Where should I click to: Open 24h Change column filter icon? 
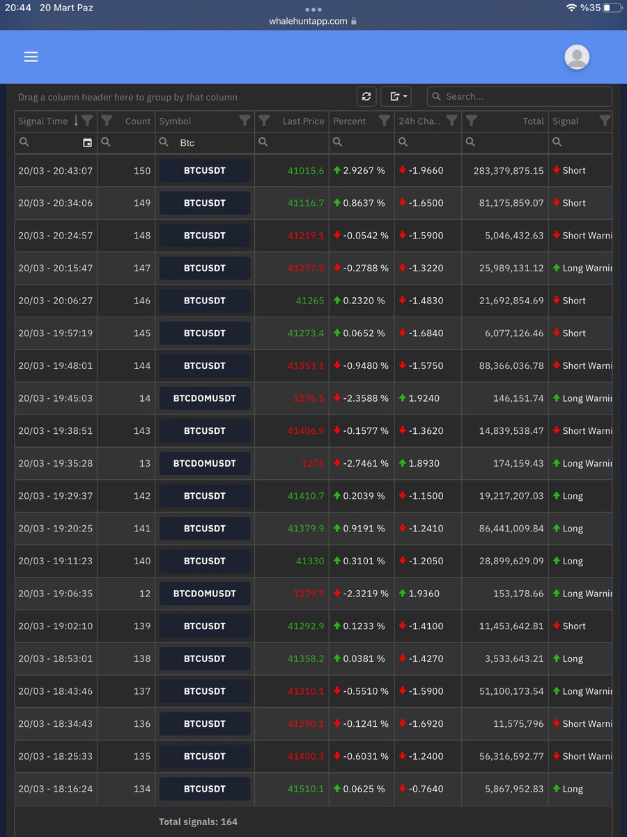(x=451, y=121)
